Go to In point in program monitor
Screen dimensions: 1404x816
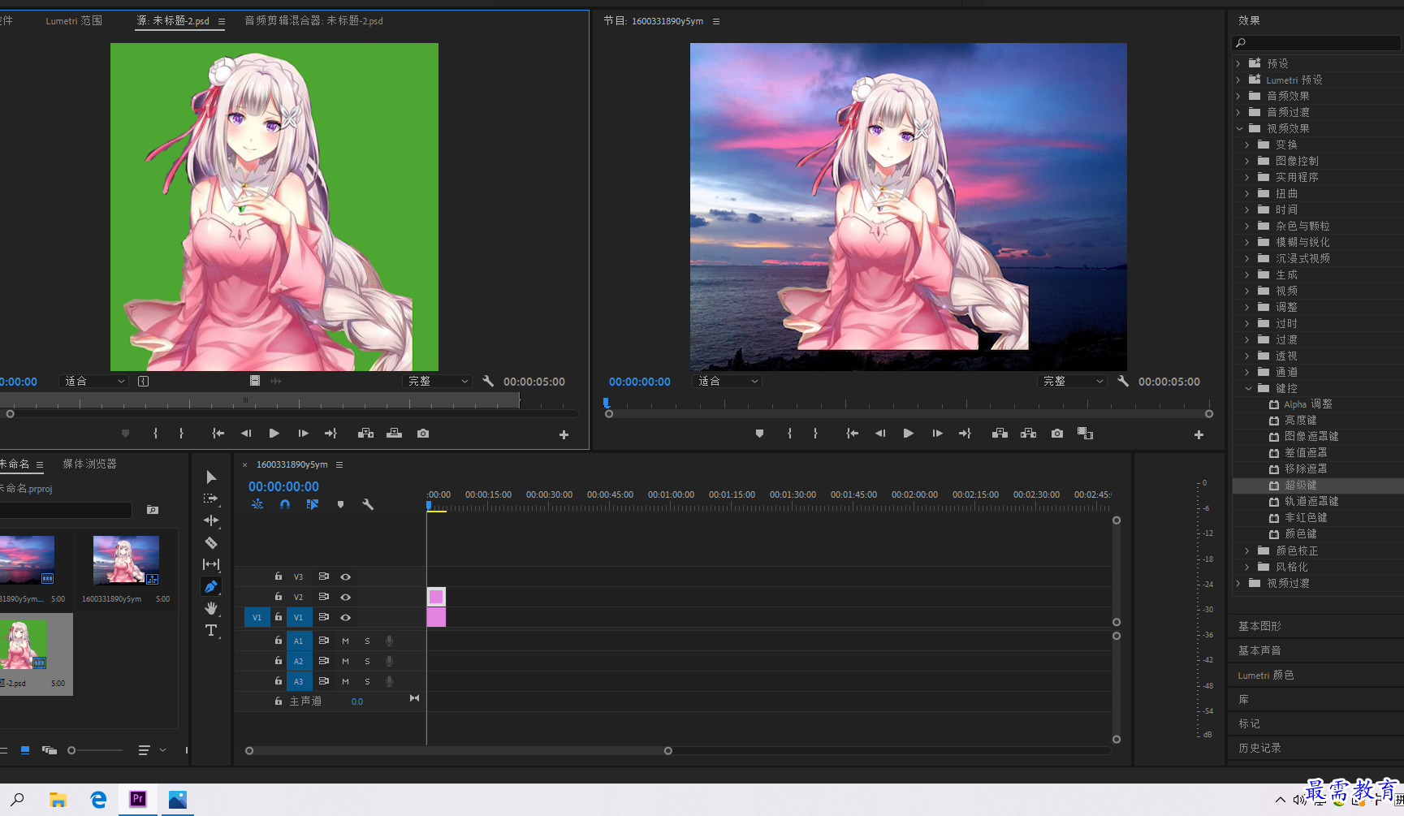pos(852,434)
